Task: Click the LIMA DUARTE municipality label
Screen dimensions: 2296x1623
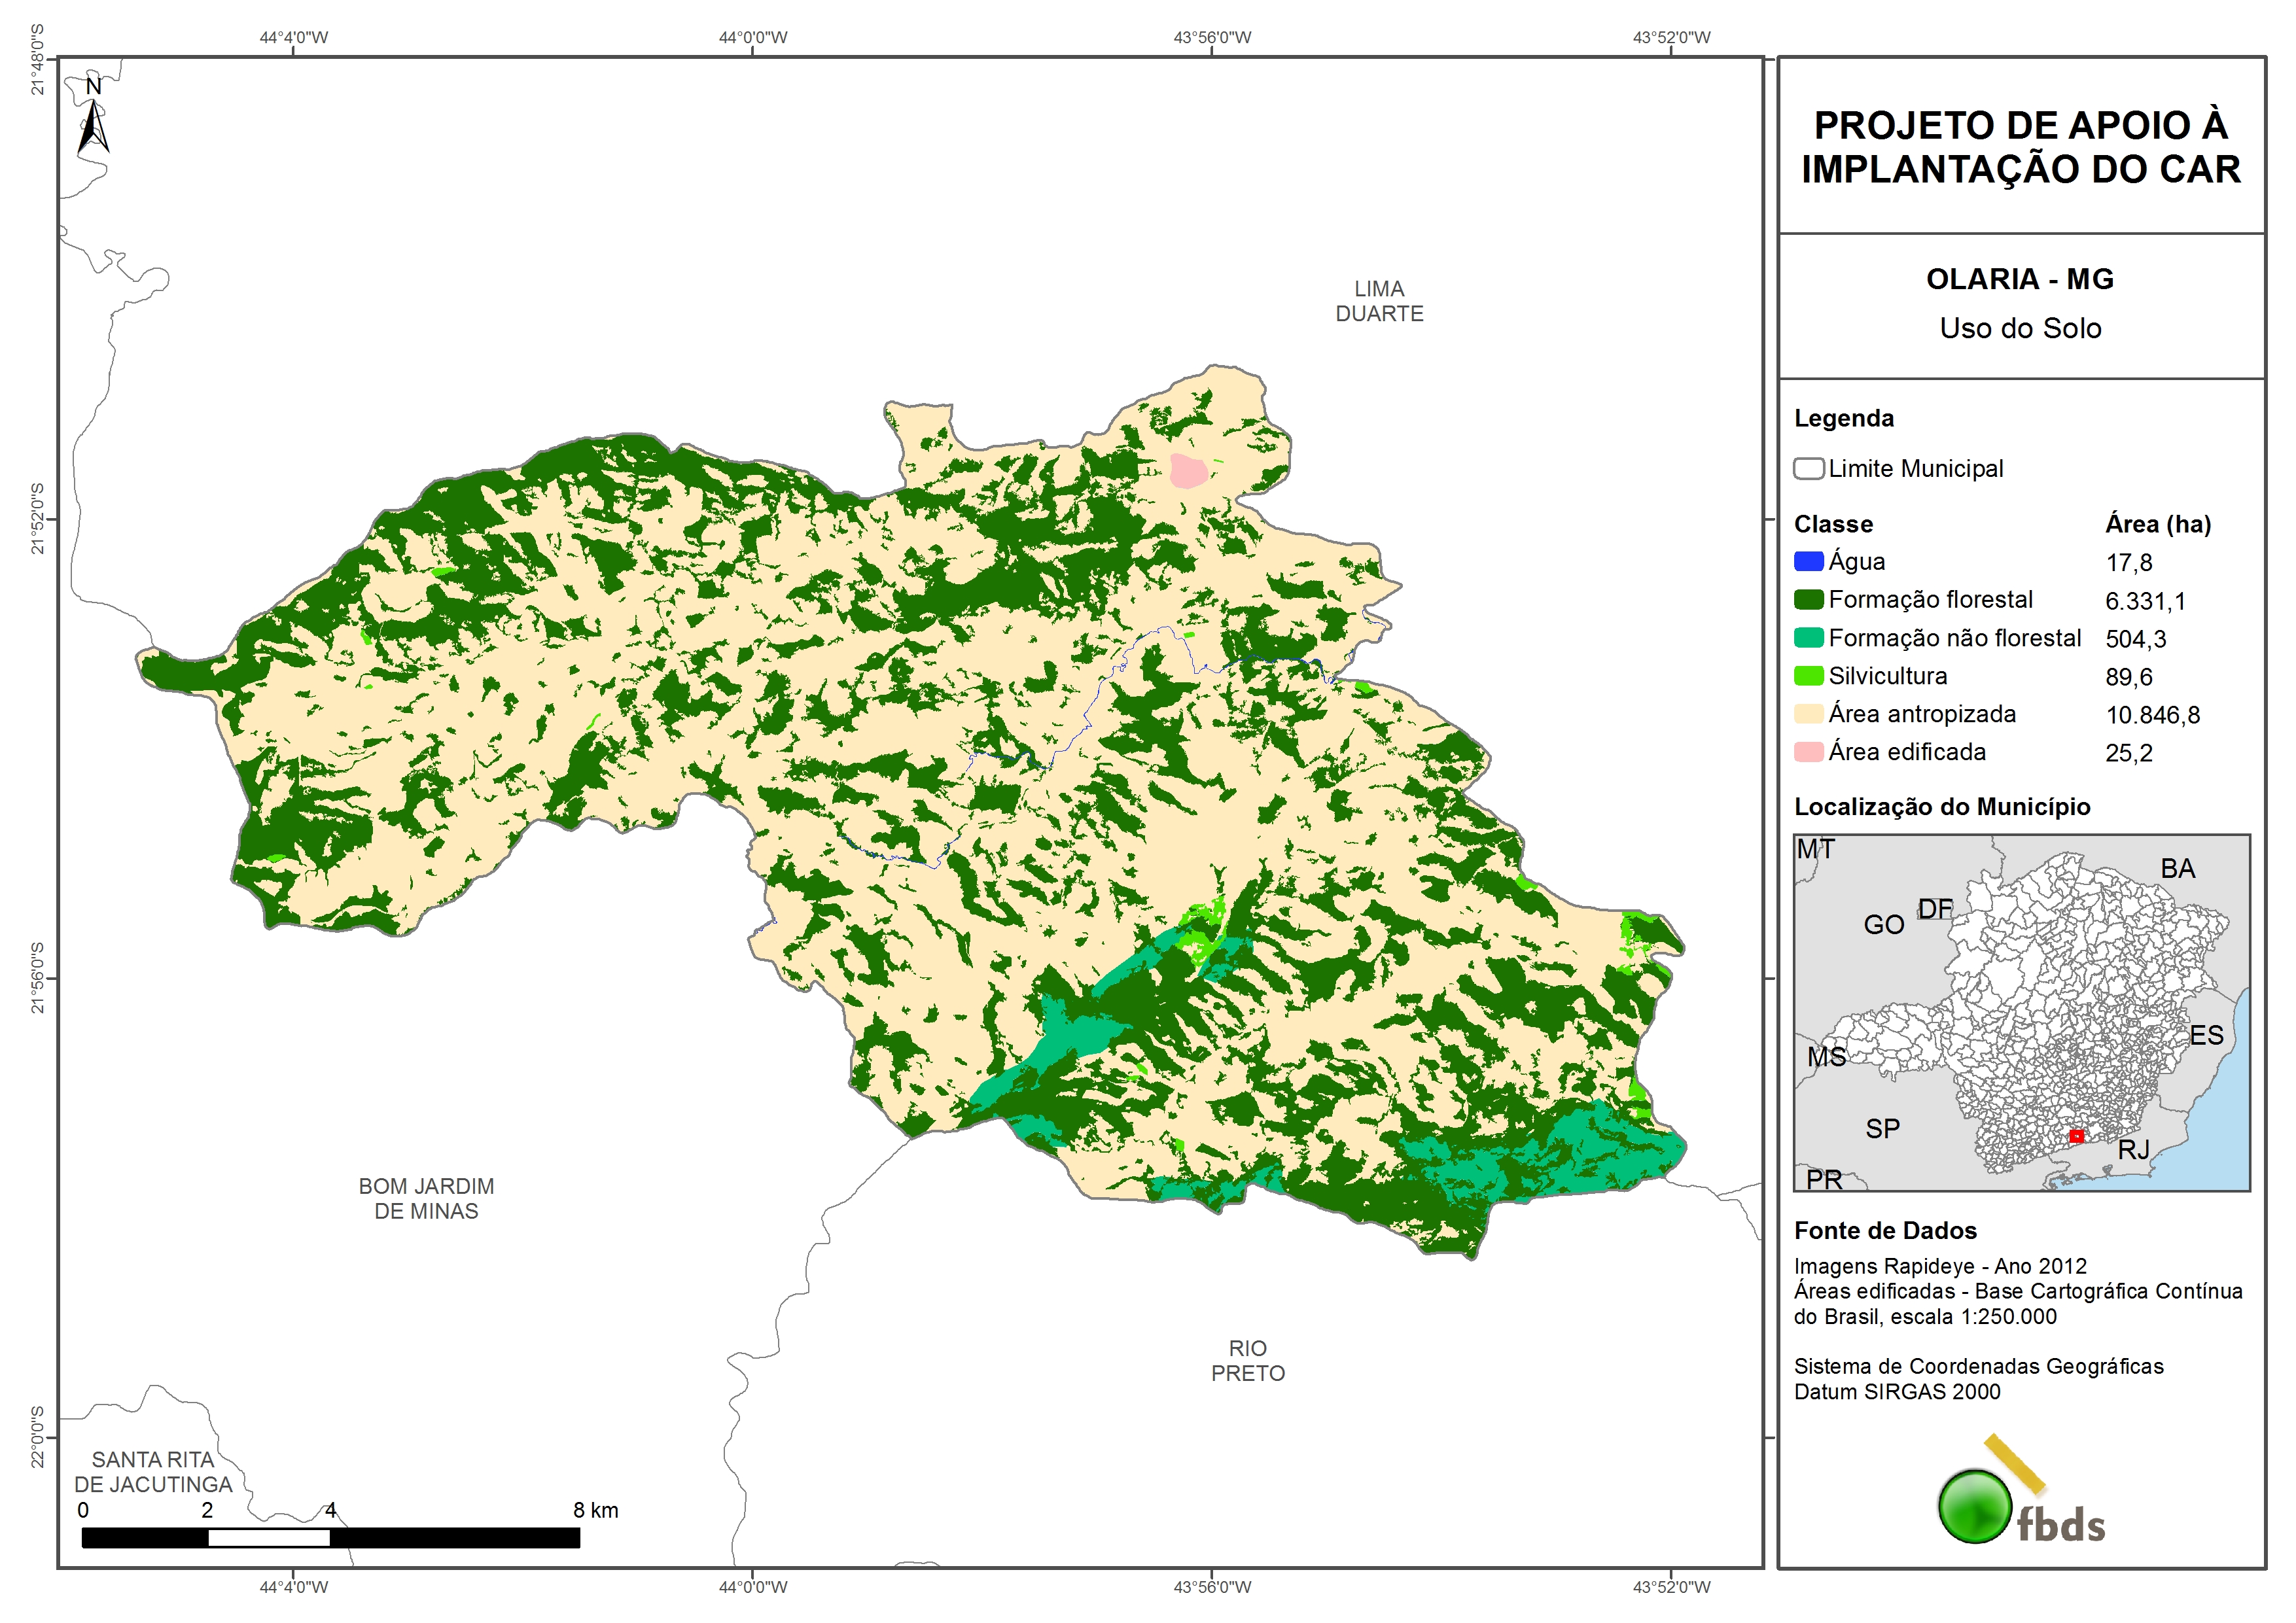Action: pos(1379,301)
